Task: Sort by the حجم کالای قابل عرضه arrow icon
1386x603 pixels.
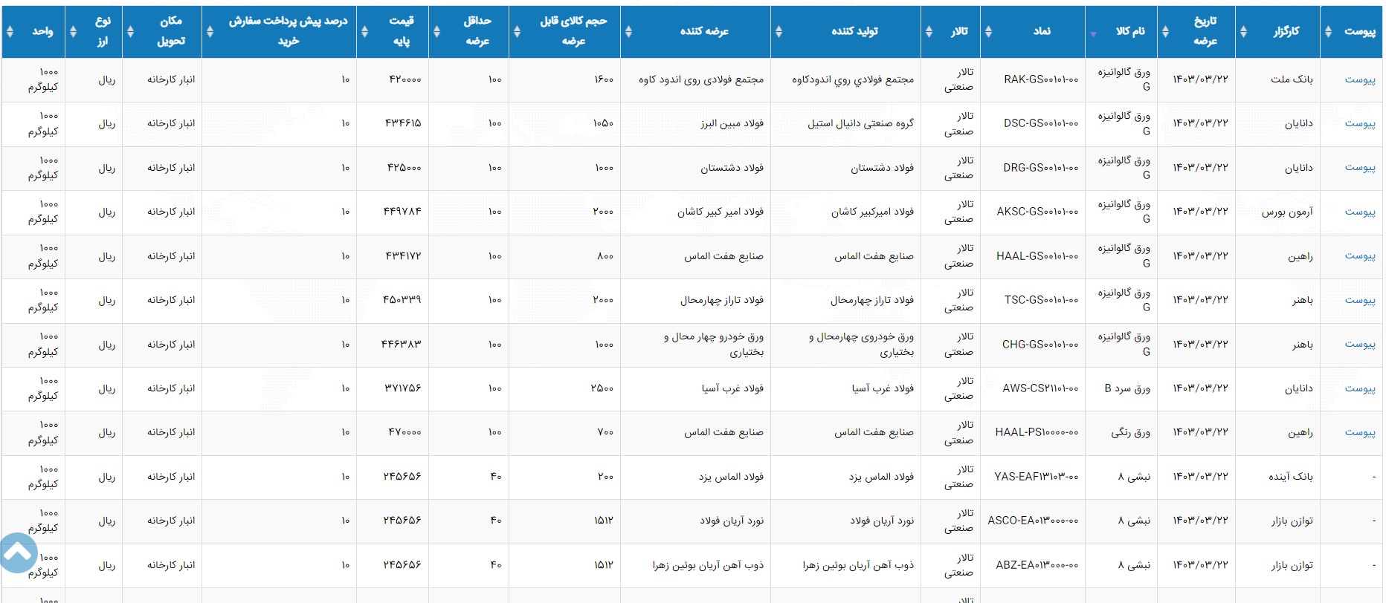Action: point(517,31)
